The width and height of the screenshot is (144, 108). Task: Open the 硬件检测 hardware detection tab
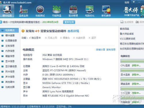click(x=7, y=11)
